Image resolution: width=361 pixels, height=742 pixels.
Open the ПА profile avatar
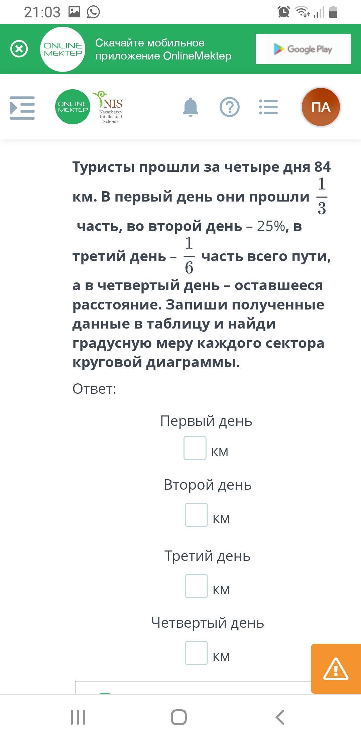click(321, 107)
